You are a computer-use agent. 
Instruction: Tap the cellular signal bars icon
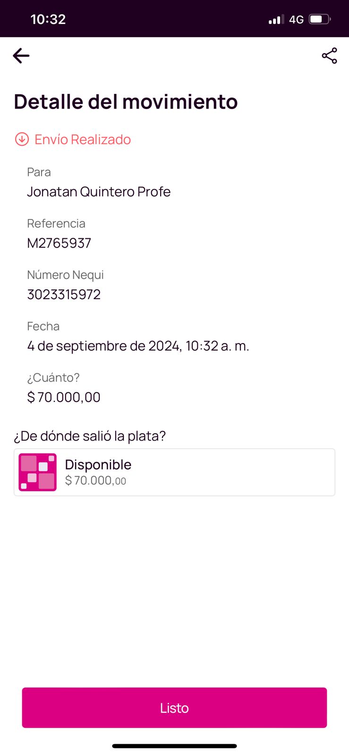point(276,19)
